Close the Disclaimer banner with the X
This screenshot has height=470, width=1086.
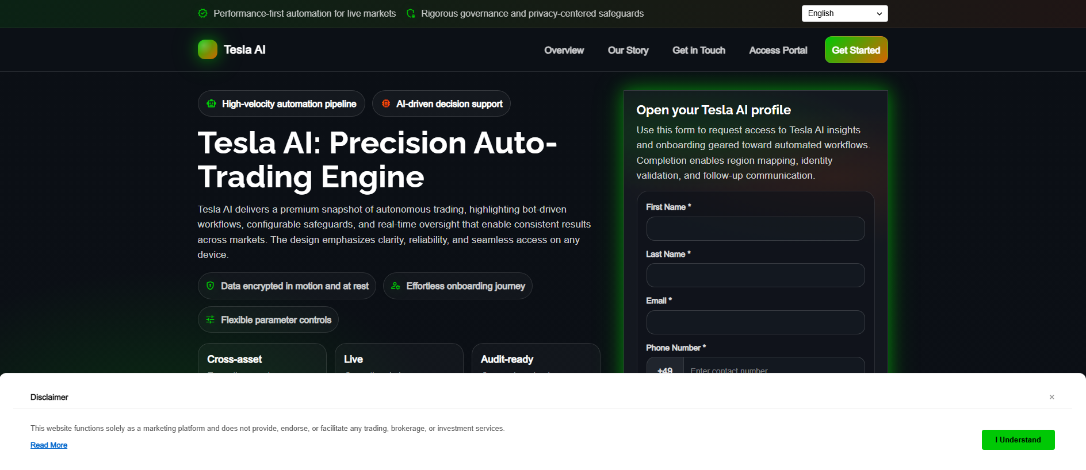coord(1051,397)
